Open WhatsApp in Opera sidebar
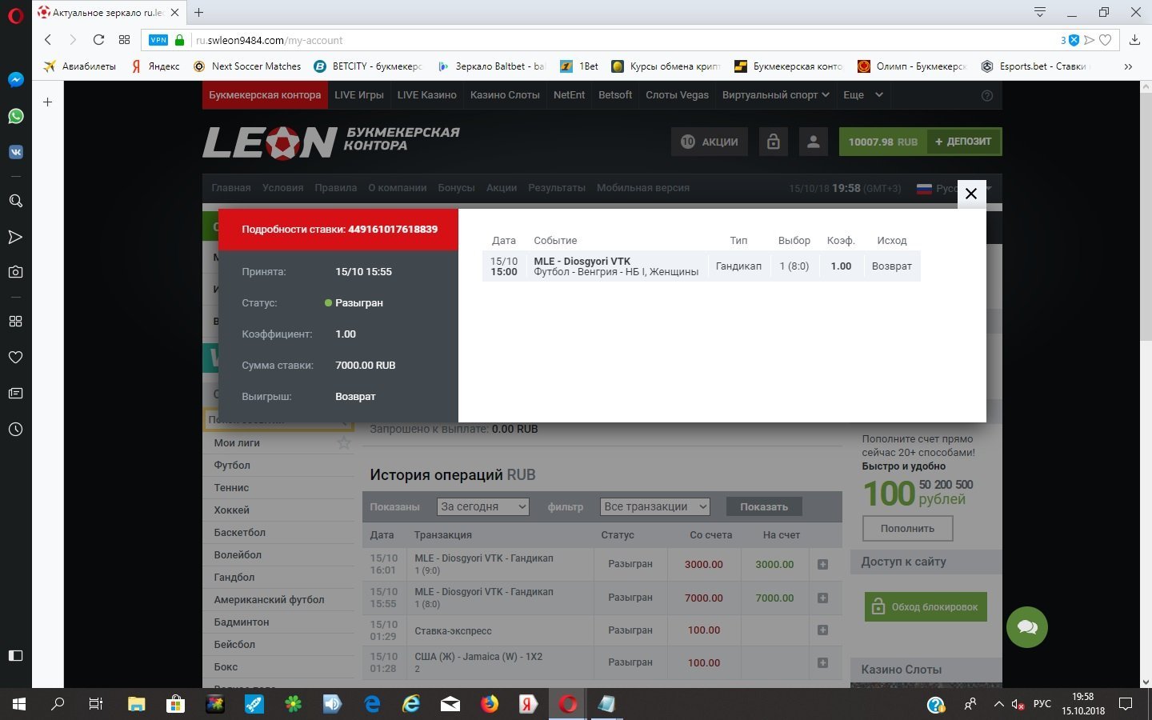 (x=15, y=116)
